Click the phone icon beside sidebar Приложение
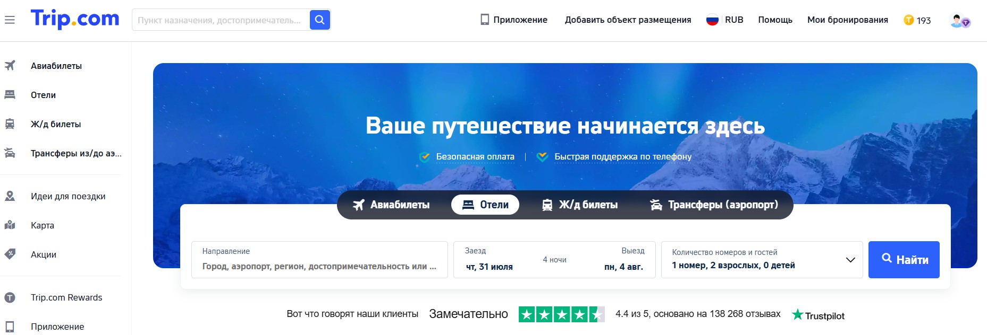The width and height of the screenshot is (987, 335). point(10,327)
